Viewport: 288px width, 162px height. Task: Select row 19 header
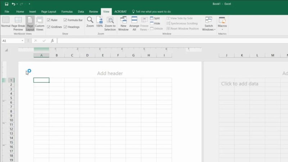coord(11,160)
